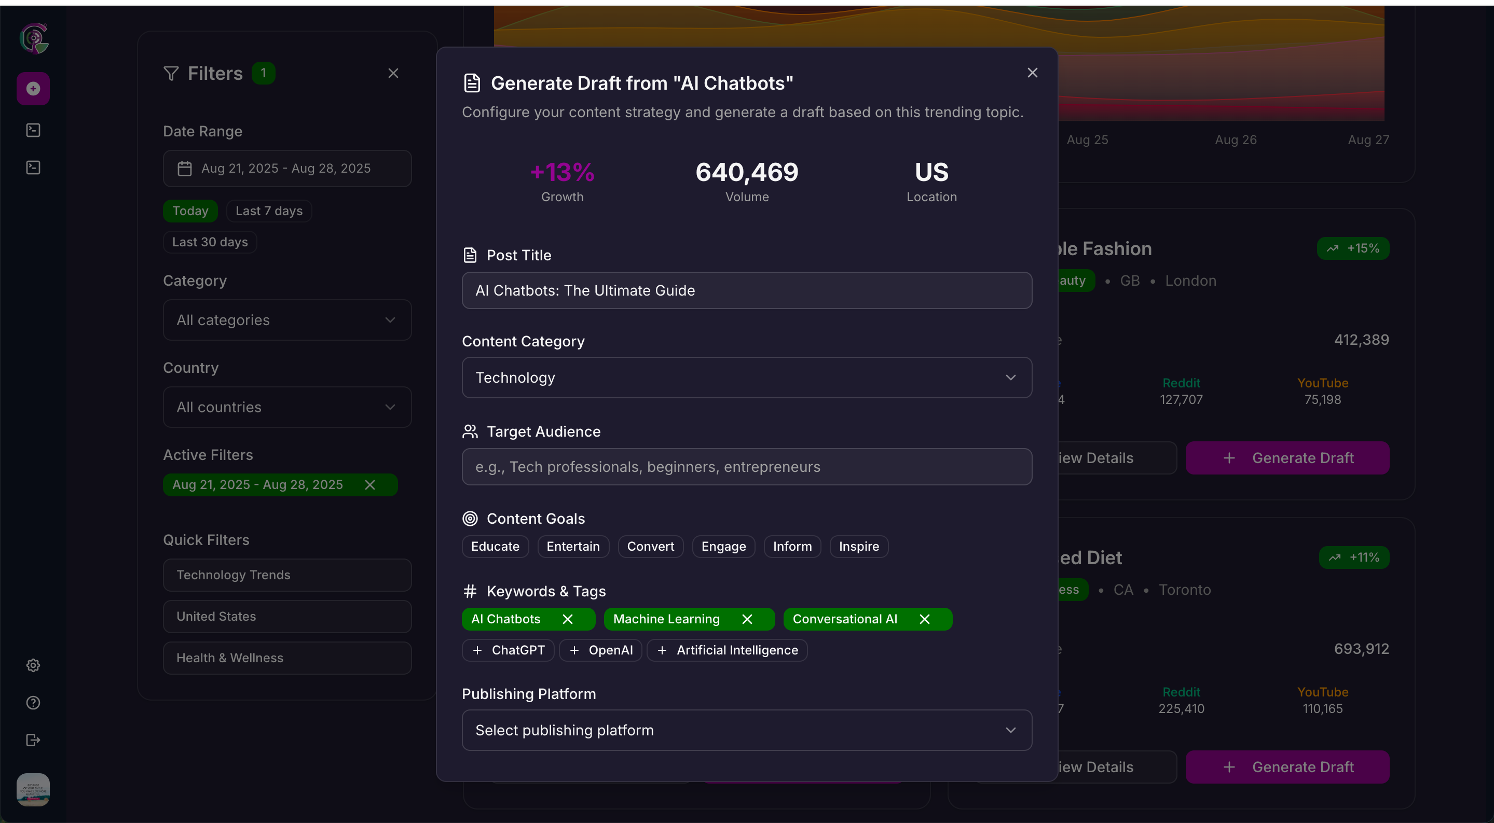The height and width of the screenshot is (823, 1494).
Task: Open the settings gear in sidebar
Action: point(33,665)
